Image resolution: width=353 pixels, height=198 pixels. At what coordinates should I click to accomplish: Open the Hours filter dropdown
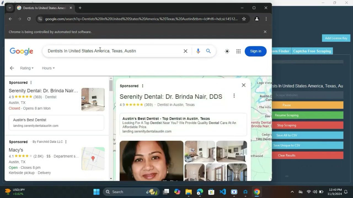tap(48, 68)
